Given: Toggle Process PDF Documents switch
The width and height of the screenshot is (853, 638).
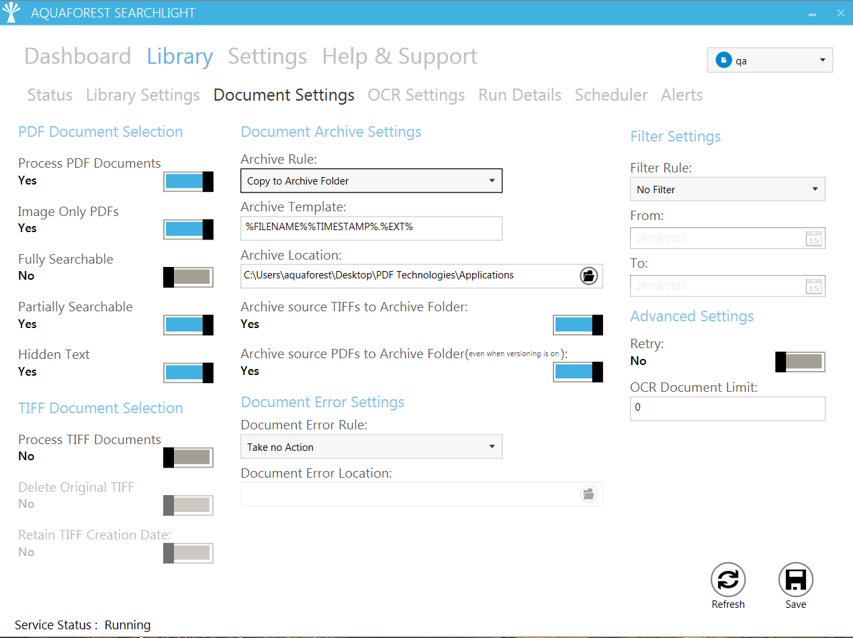Looking at the screenshot, I should point(189,181).
